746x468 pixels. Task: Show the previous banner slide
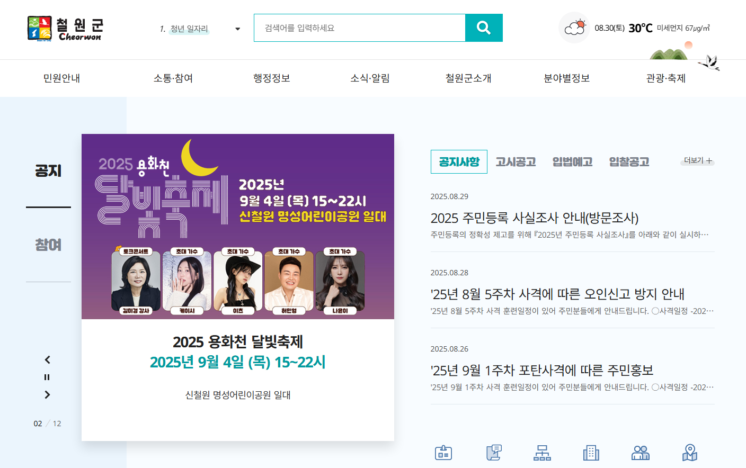pos(47,360)
